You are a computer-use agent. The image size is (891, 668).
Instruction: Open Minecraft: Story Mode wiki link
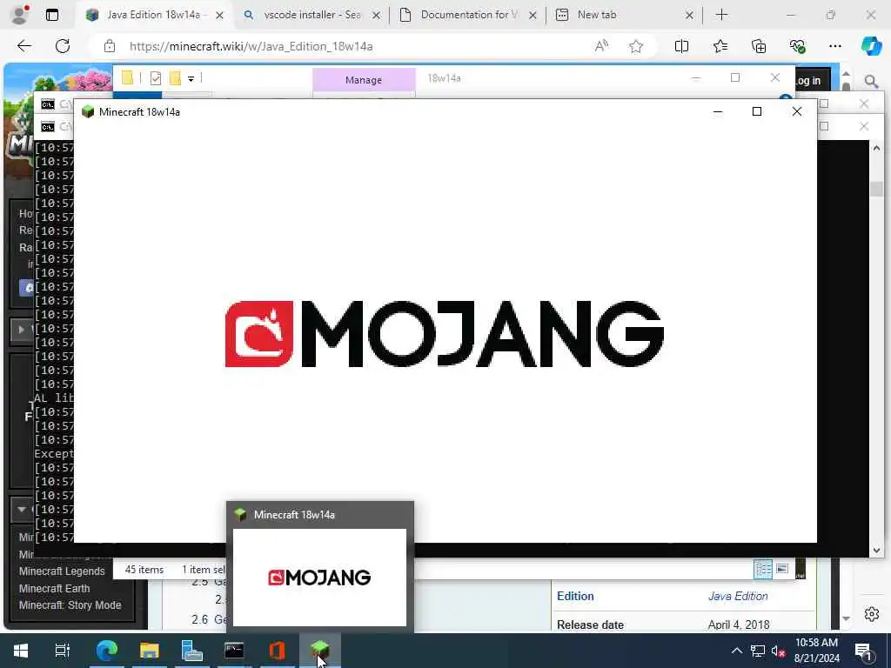(x=70, y=605)
